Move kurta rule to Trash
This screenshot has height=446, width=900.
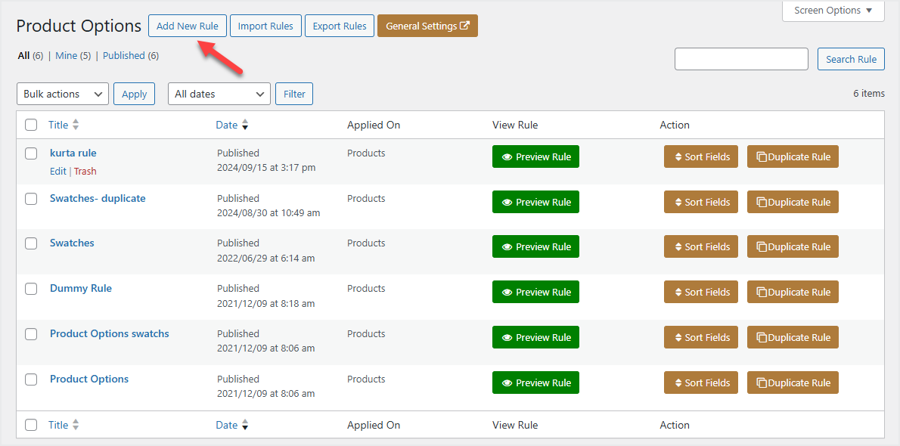[85, 172]
